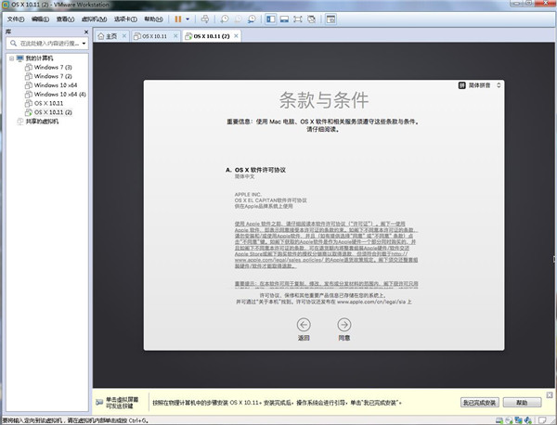Viewport: 557px width, 425px height.
Task: Open the 选项卡 menu
Action: [125, 19]
